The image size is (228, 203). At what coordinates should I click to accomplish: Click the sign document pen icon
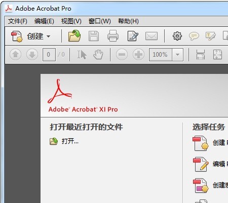[133, 36]
